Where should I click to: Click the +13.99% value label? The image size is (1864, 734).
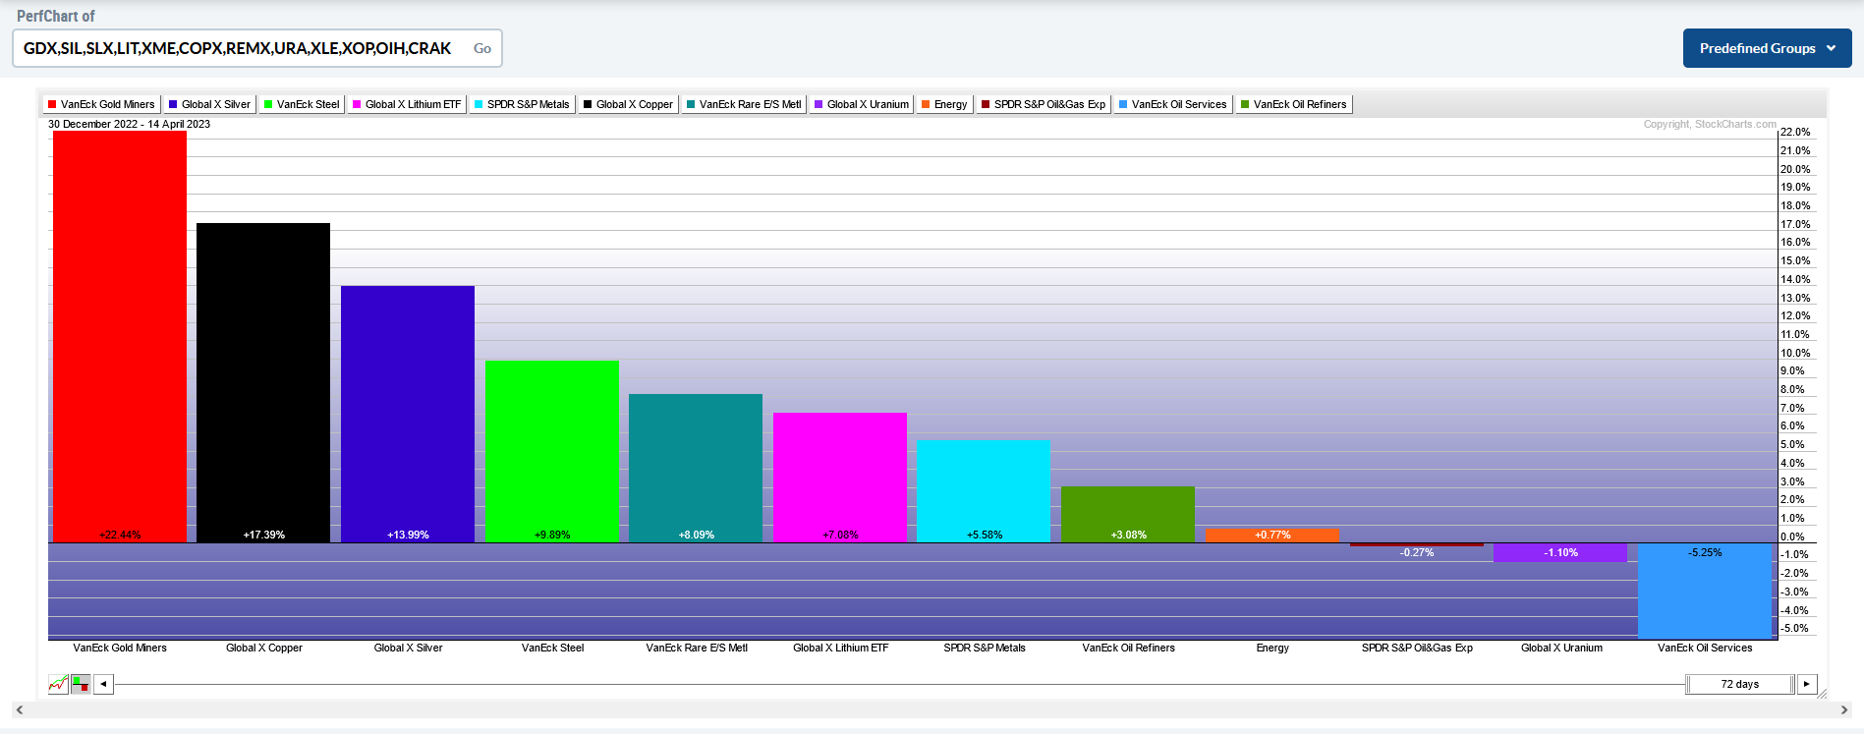pyautogui.click(x=408, y=535)
